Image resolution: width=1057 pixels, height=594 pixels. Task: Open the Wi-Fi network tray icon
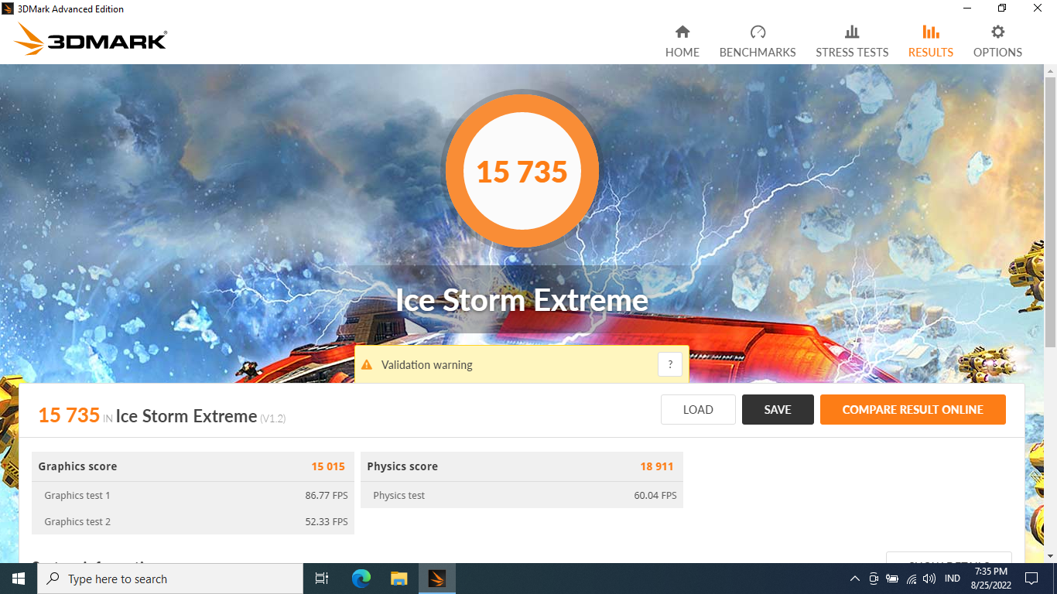pos(911,579)
